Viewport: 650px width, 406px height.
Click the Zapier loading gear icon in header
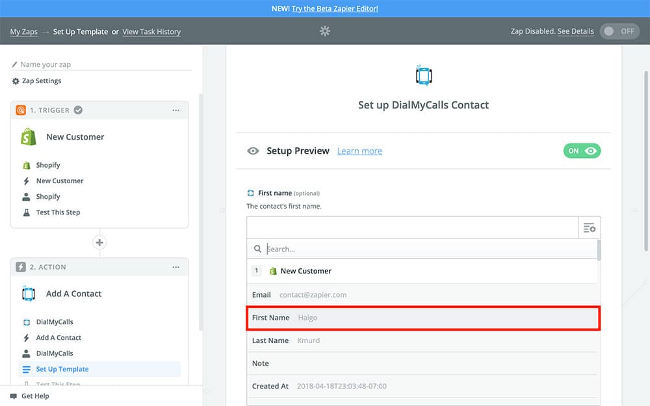(325, 31)
